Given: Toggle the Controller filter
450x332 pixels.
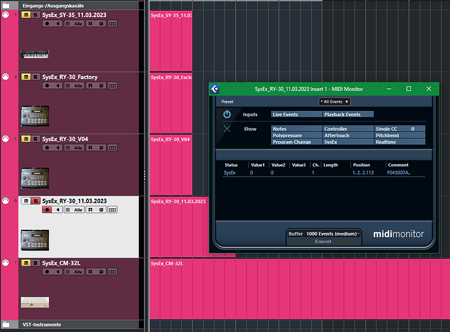Looking at the screenshot, I should pyautogui.click(x=348, y=129).
